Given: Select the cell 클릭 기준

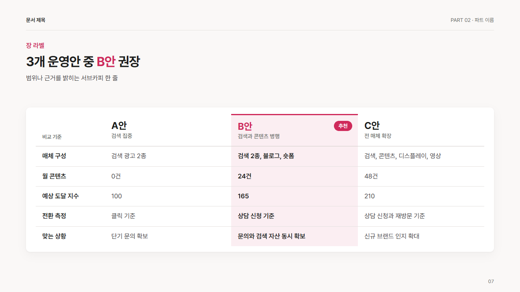Looking at the screenshot, I should (x=123, y=216).
